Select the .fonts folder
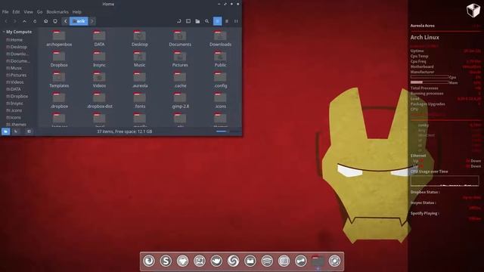The image size is (484, 272). [x=139, y=100]
